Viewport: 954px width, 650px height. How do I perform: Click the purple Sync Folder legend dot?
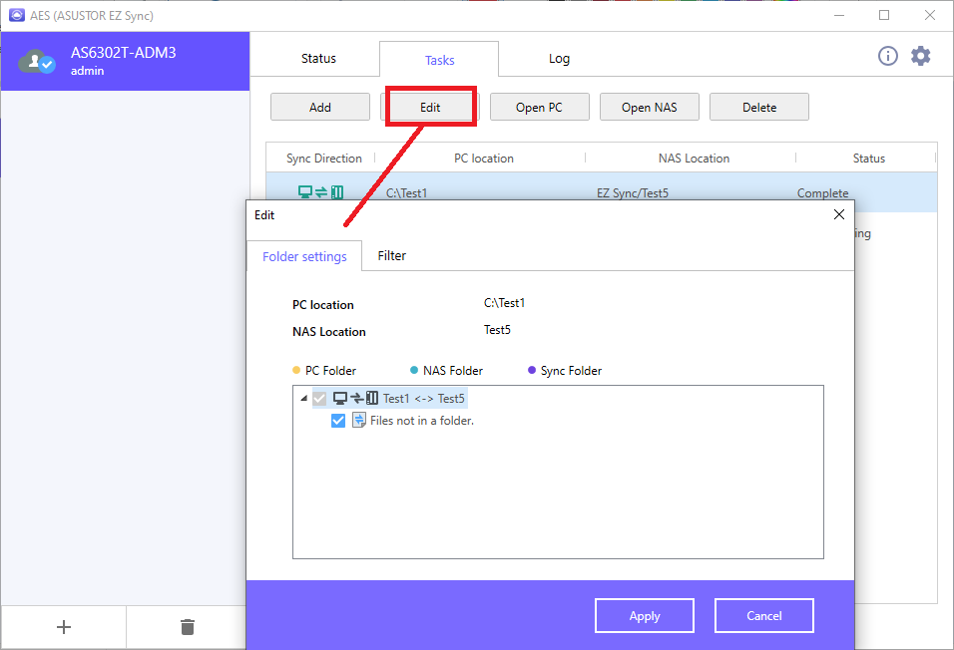532,370
